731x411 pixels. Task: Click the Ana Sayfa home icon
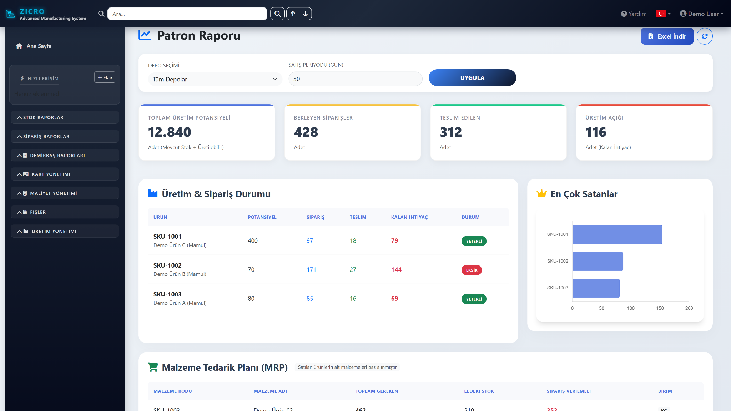(19, 46)
